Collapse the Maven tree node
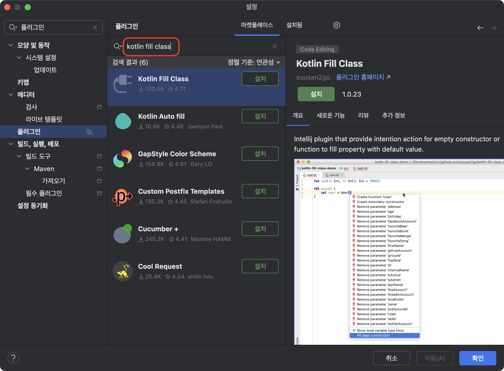This screenshot has width=504, height=371. click(x=27, y=169)
